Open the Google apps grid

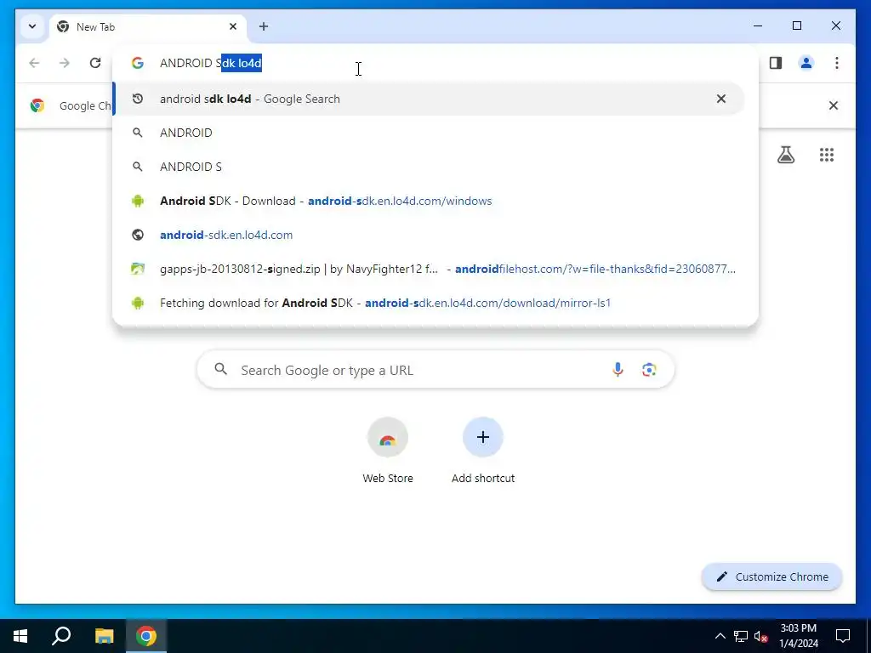coord(827,155)
